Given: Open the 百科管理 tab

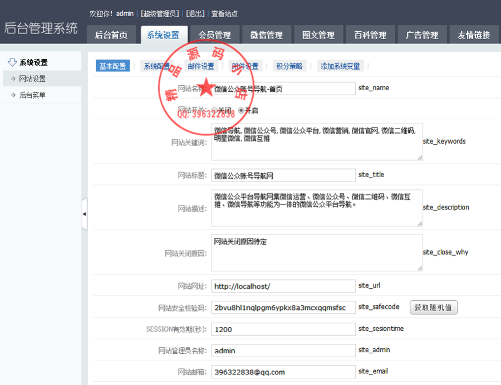Looking at the screenshot, I should (x=370, y=35).
